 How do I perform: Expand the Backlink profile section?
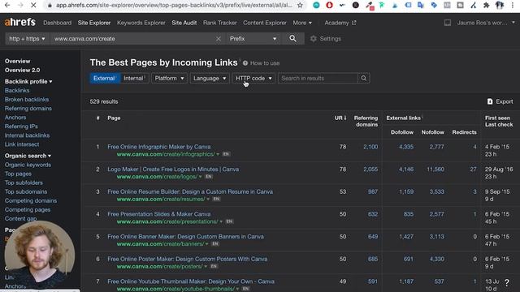click(x=28, y=81)
